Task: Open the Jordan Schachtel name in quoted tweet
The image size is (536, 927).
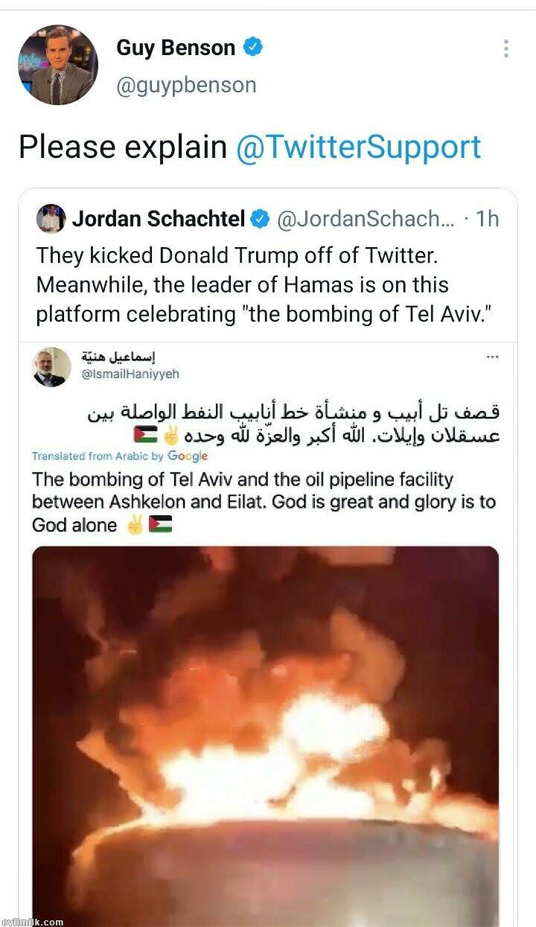Action: (159, 219)
